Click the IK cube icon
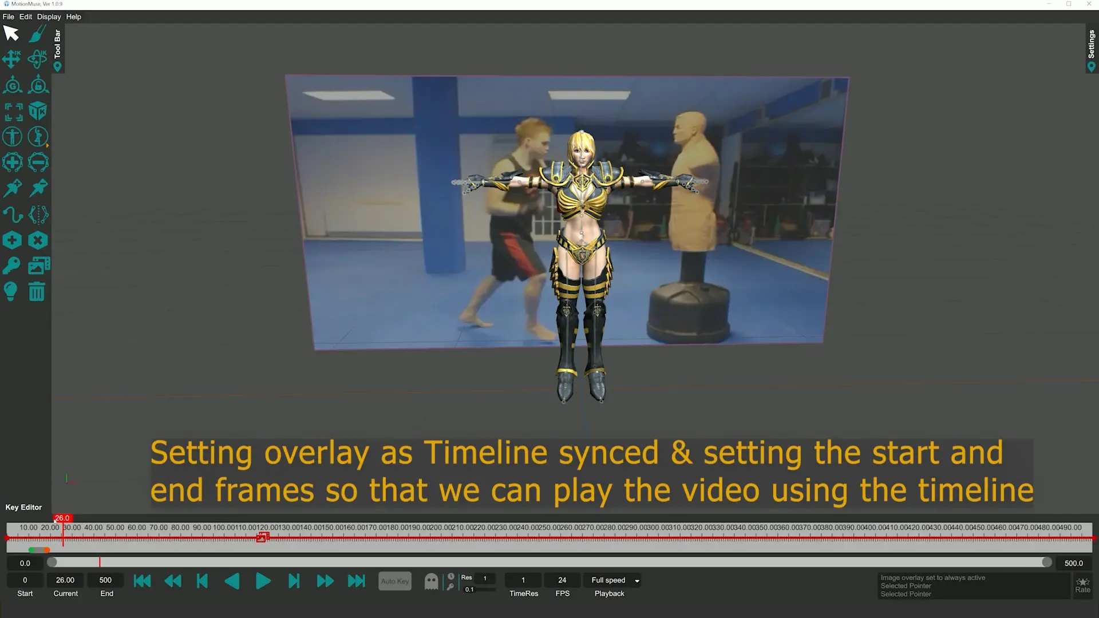 [x=38, y=111]
